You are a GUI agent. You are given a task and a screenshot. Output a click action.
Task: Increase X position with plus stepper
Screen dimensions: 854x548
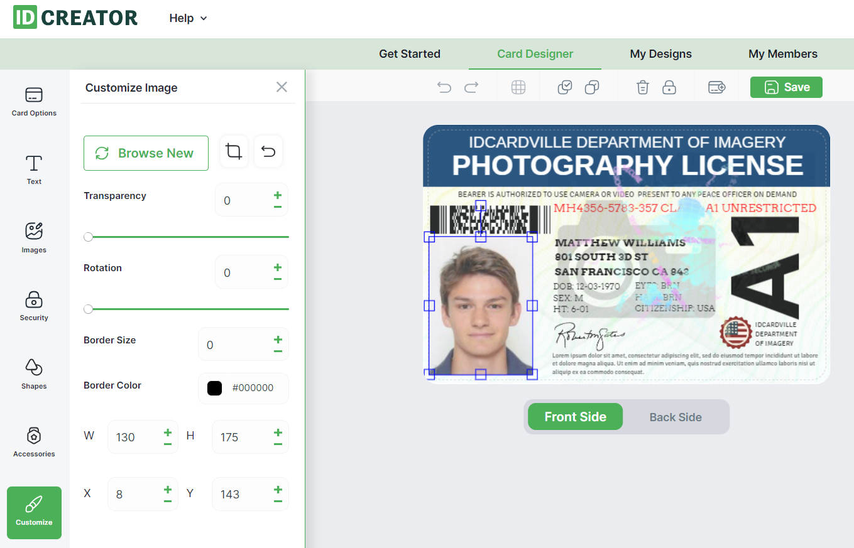point(168,490)
